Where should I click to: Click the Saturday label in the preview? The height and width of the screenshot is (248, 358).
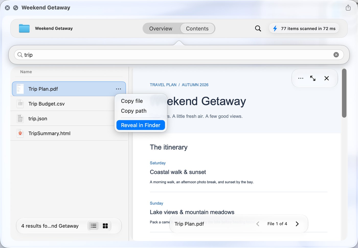pos(158,163)
